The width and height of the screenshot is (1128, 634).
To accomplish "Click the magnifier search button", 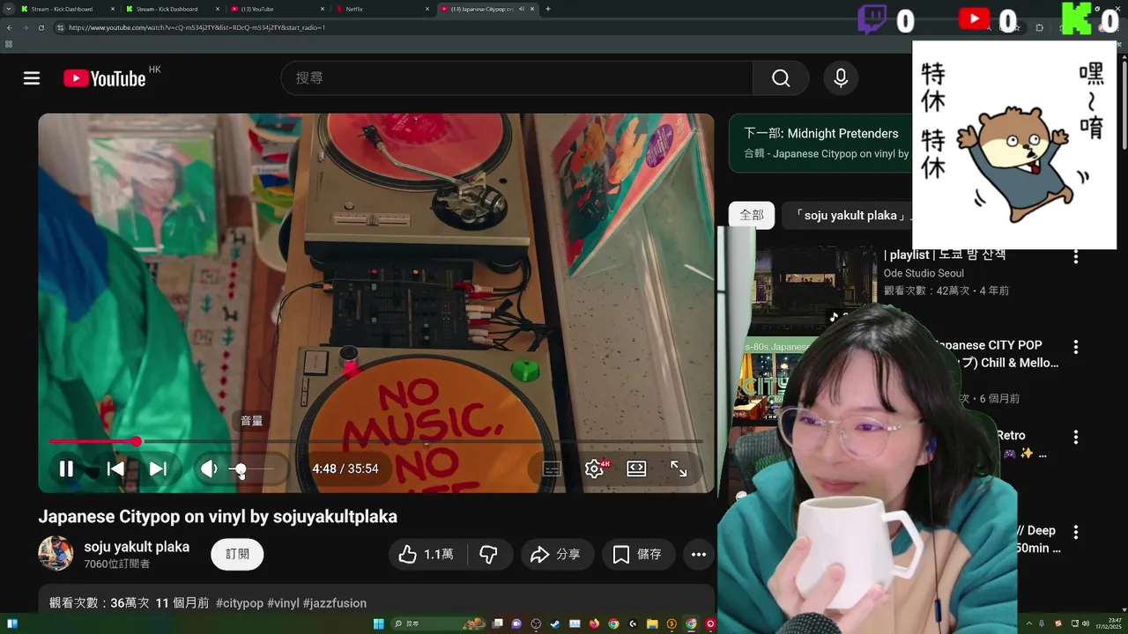I will [x=781, y=78].
